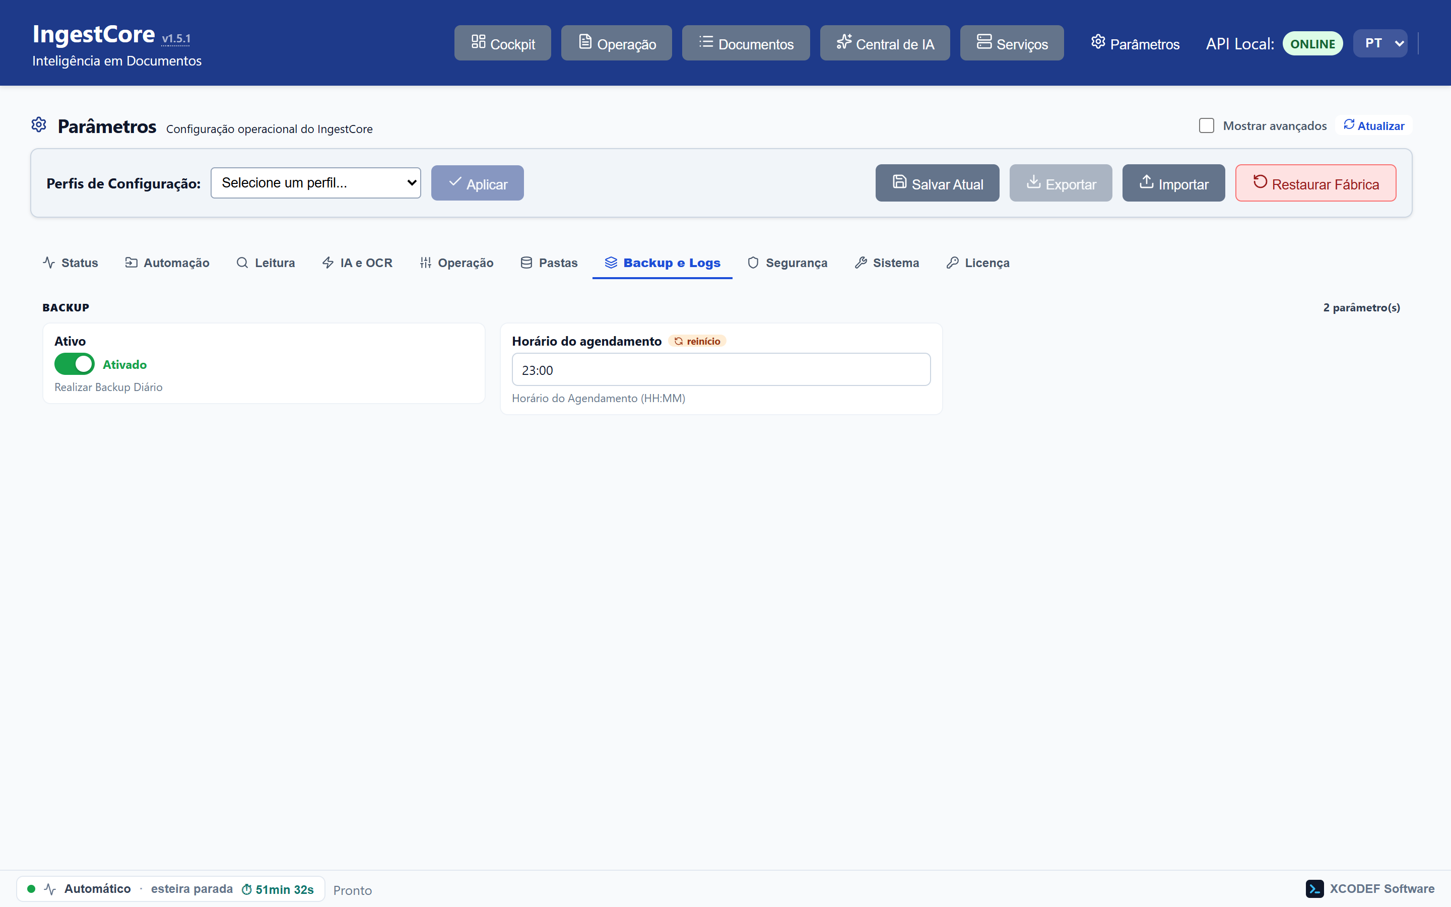Click the database icon of Pastas tab
The image size is (1451, 907).
coord(526,262)
